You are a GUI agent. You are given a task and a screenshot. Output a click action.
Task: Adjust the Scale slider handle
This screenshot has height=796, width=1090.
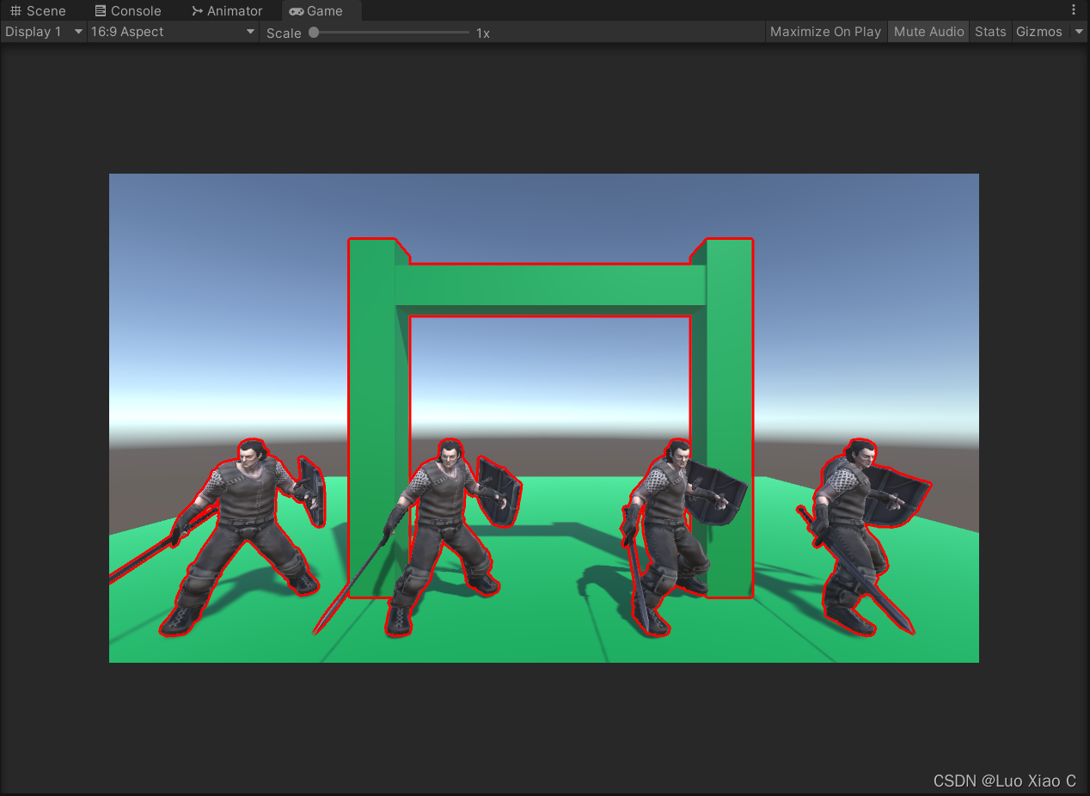tap(314, 33)
